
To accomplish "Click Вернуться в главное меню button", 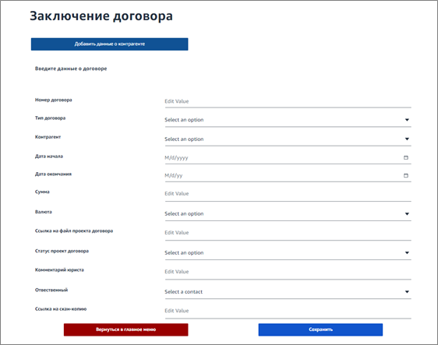I will point(125,329).
